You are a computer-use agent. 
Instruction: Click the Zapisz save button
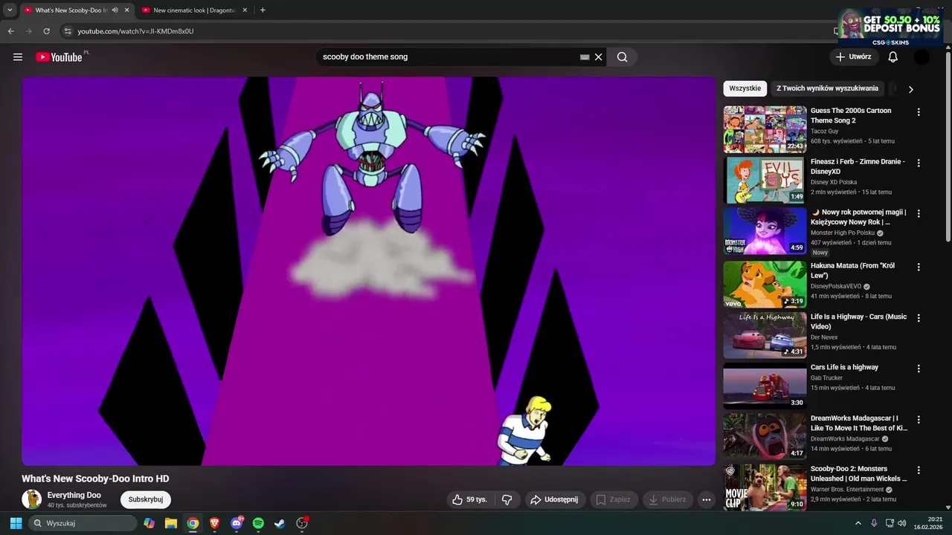[614, 500]
